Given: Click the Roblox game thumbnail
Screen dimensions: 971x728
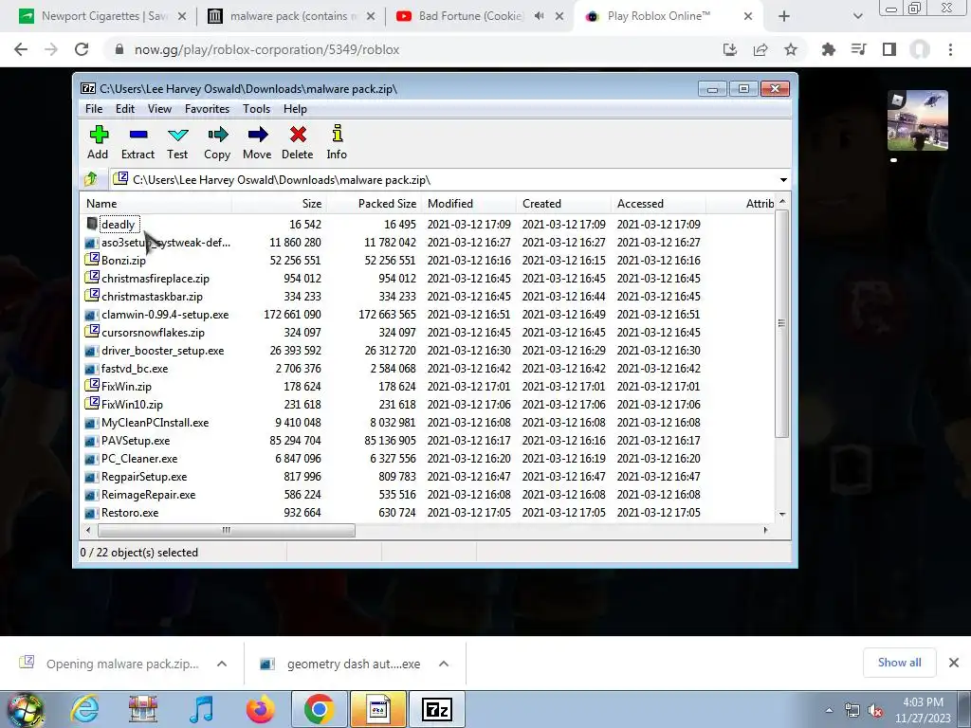Looking at the screenshot, I should point(917,120).
